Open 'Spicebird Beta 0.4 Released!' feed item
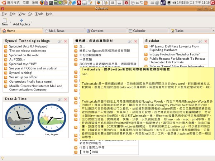Screen dimensions: 215x161 [29, 47]
